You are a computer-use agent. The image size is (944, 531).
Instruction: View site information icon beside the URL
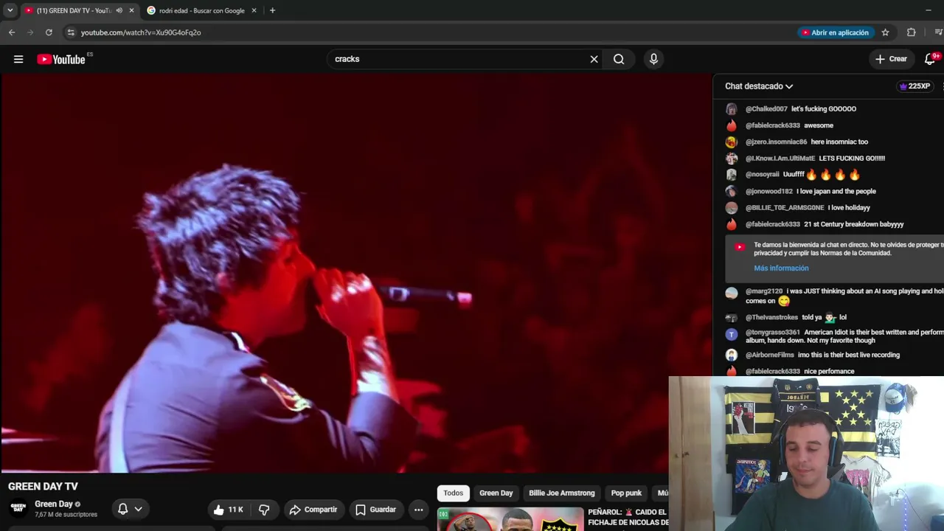tap(71, 32)
